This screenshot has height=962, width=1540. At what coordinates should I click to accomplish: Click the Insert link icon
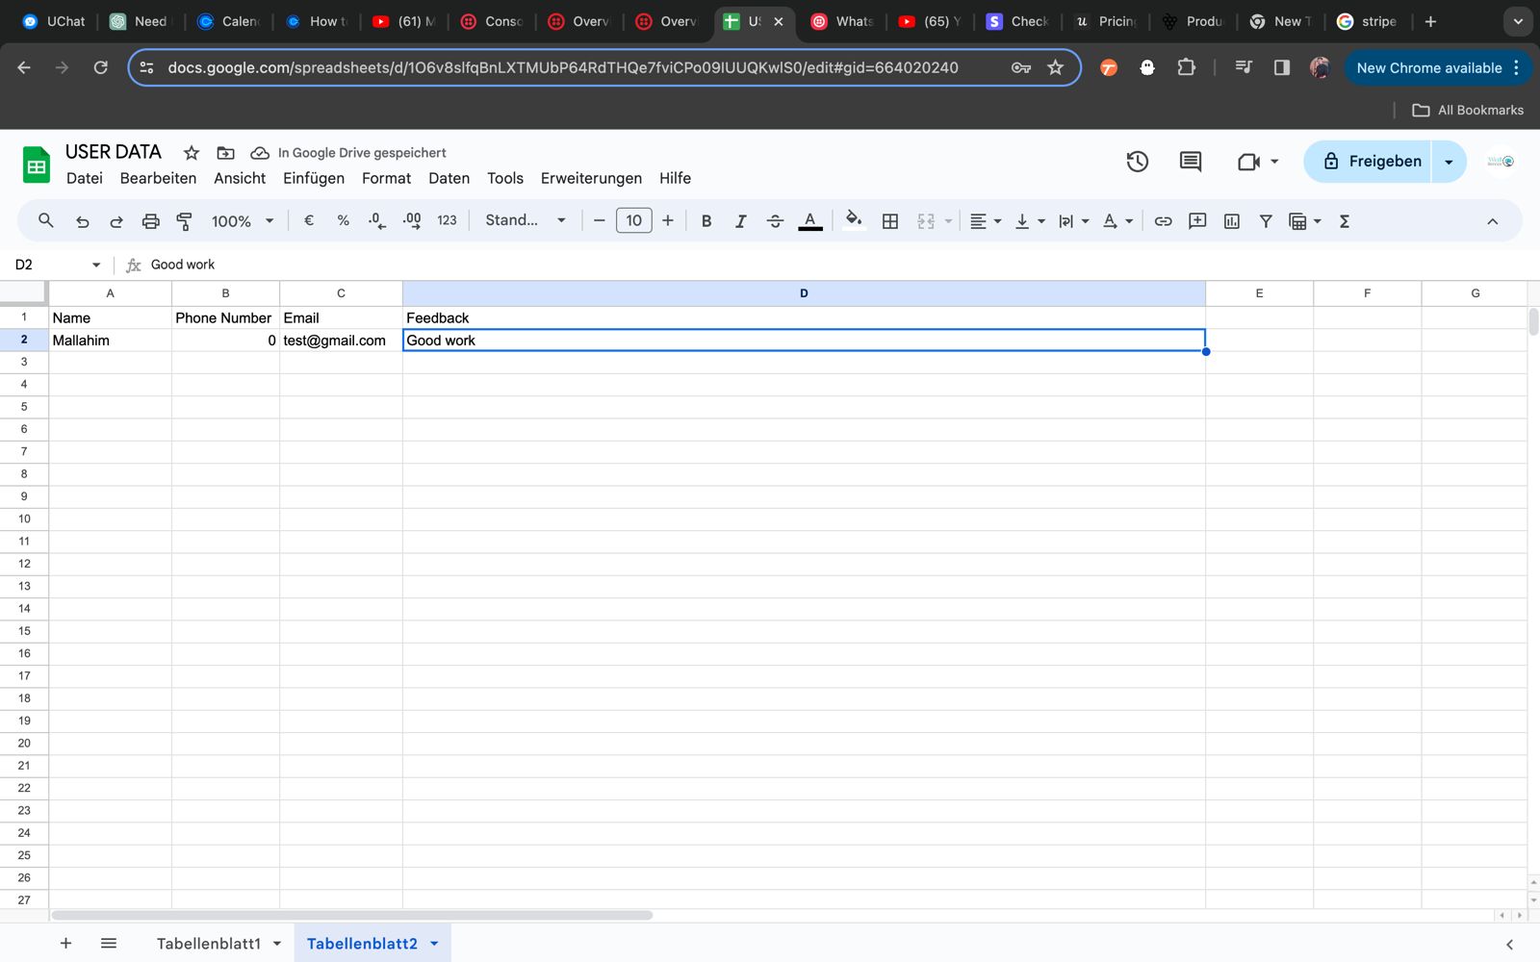click(x=1163, y=221)
